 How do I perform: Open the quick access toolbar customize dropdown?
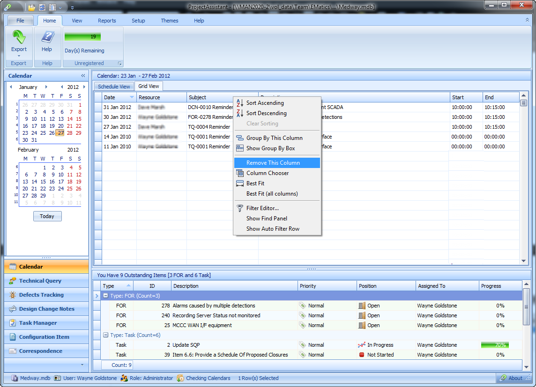[72, 7]
